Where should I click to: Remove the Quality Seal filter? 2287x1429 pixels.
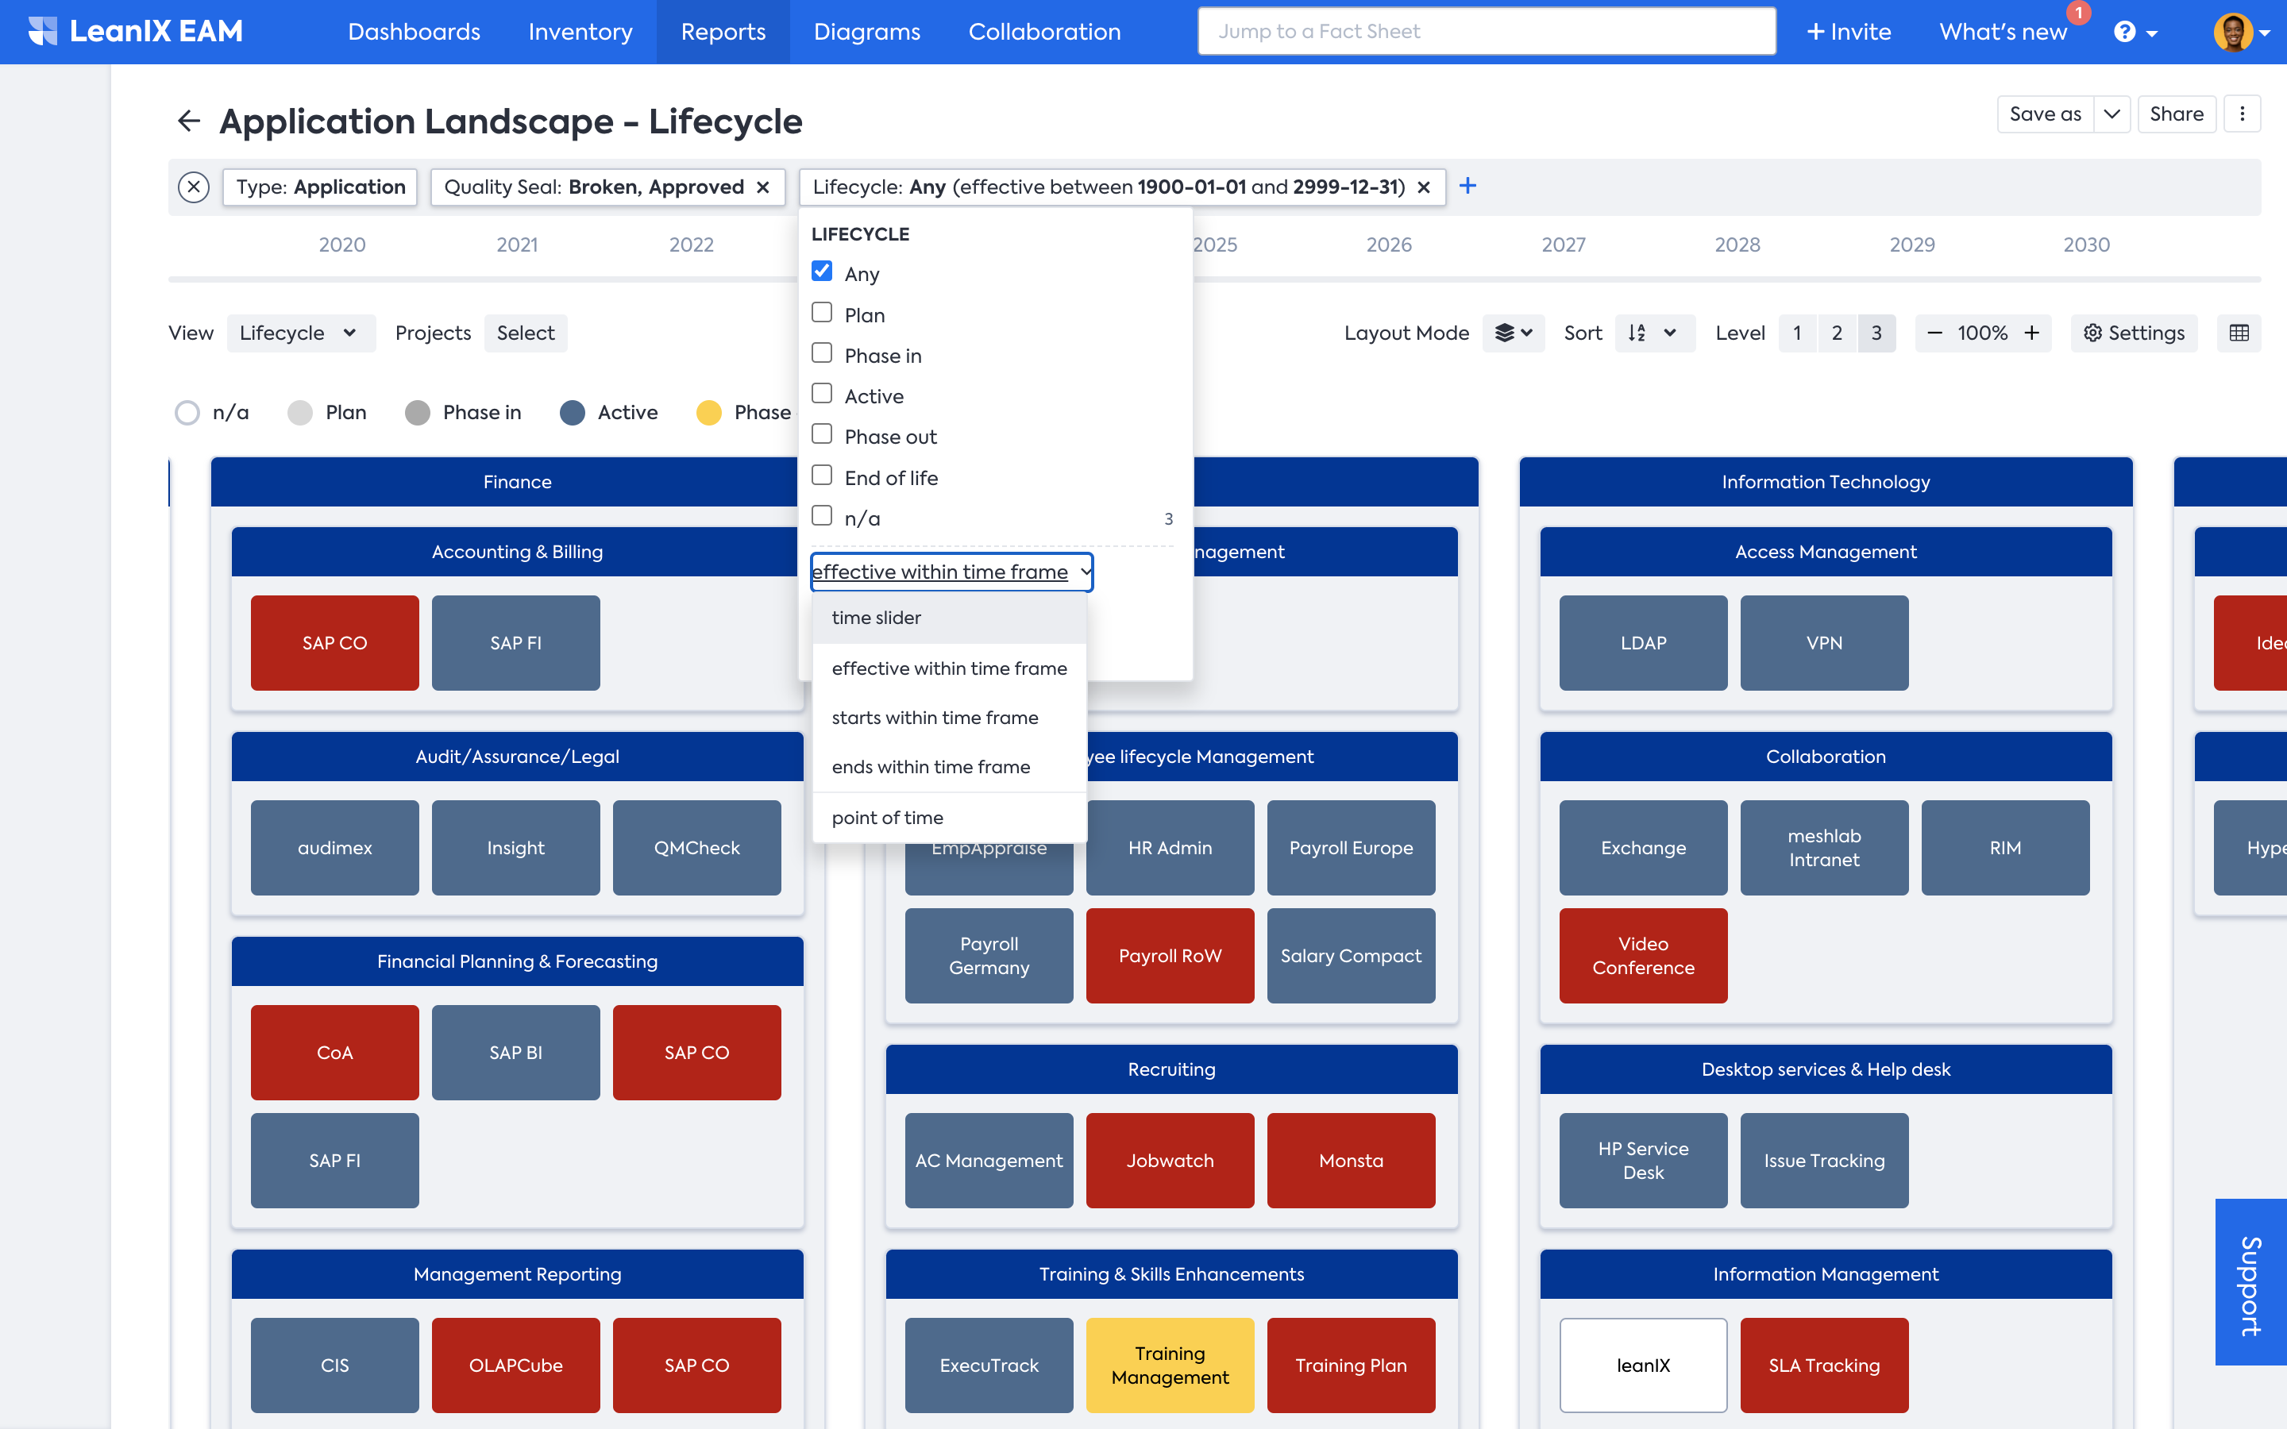pos(762,187)
